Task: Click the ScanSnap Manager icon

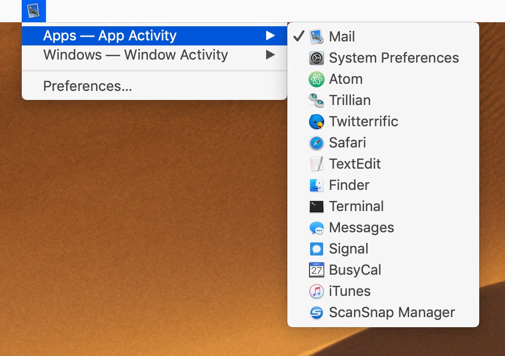Action: point(316,313)
